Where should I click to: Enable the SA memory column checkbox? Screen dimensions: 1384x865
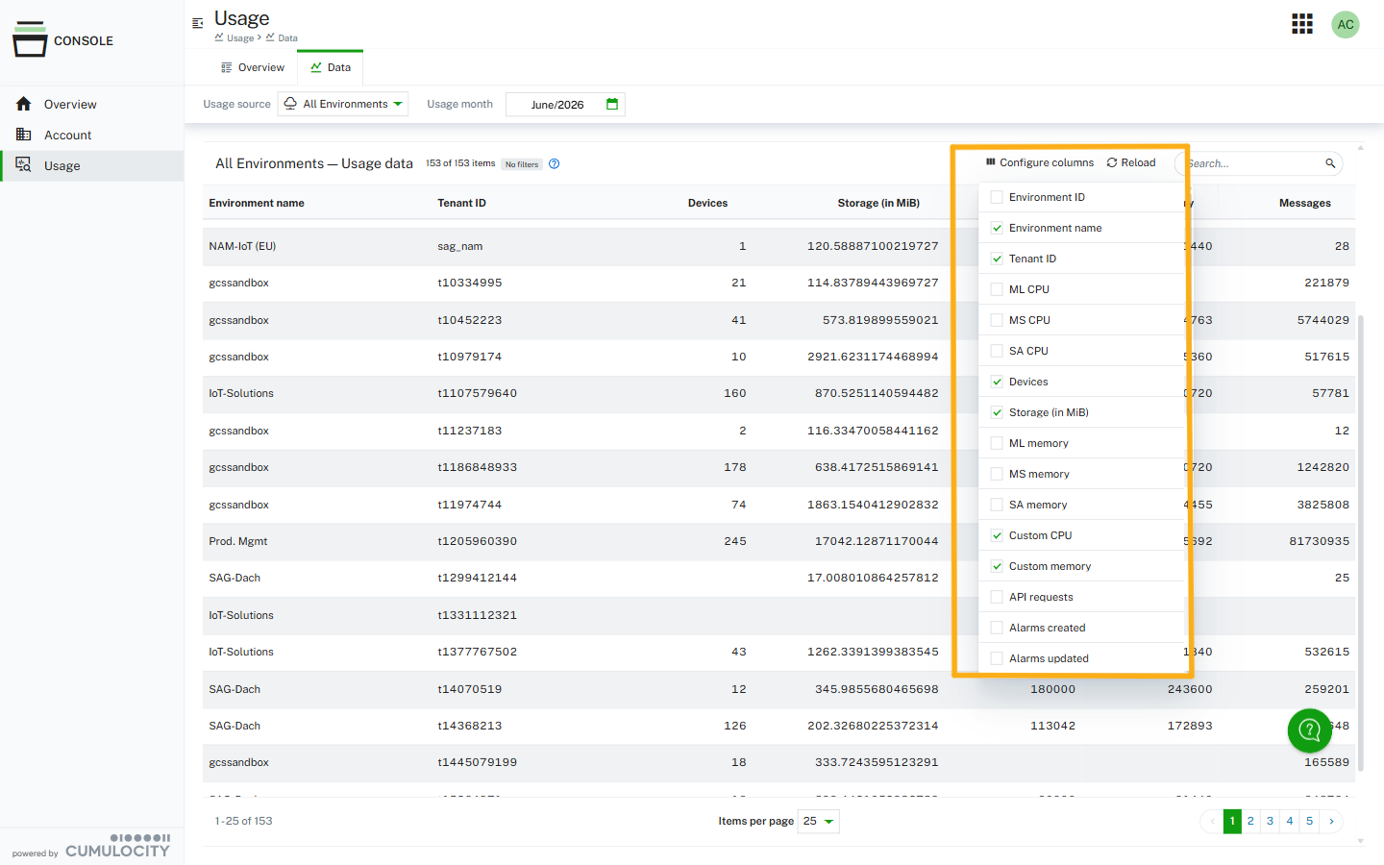[997, 505]
